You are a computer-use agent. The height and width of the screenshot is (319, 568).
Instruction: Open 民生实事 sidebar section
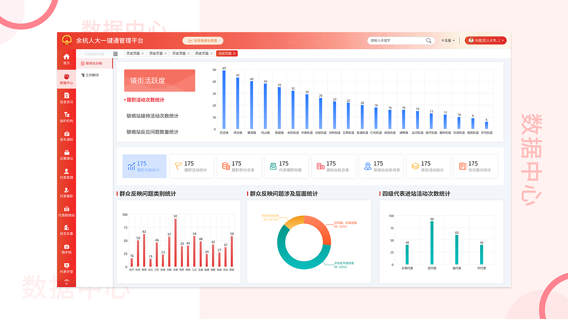[x=67, y=230]
